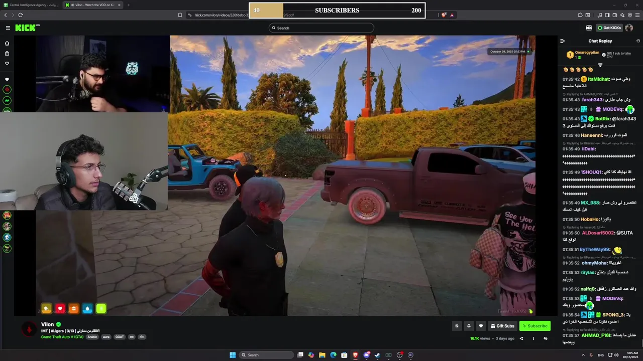Click the first followed channel avatar in sidebar
The image size is (643, 361).
[7, 90]
